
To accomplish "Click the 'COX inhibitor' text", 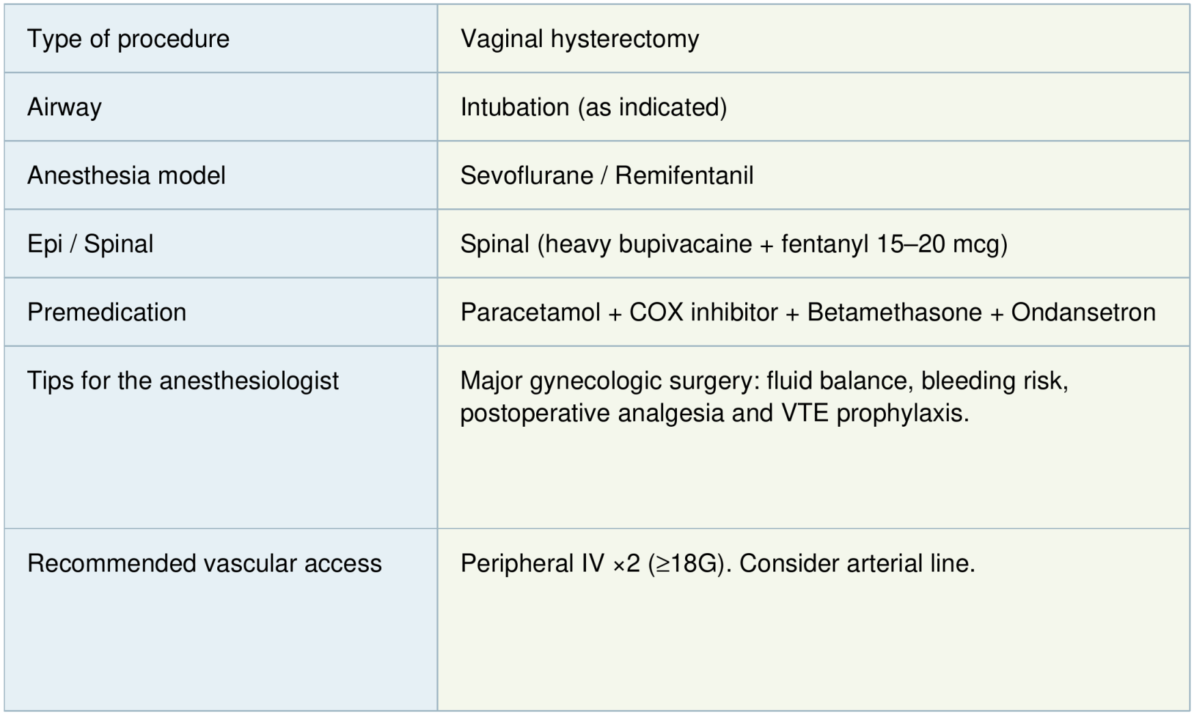I will [704, 312].
